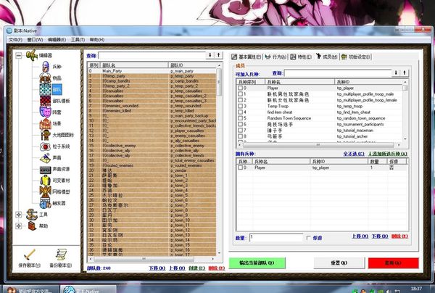Click red 删除 link under party list
This screenshot has height=293, width=435.
click(216, 268)
